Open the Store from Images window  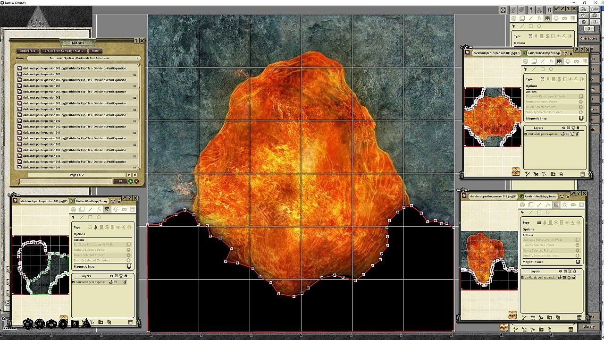pyautogui.click(x=95, y=51)
